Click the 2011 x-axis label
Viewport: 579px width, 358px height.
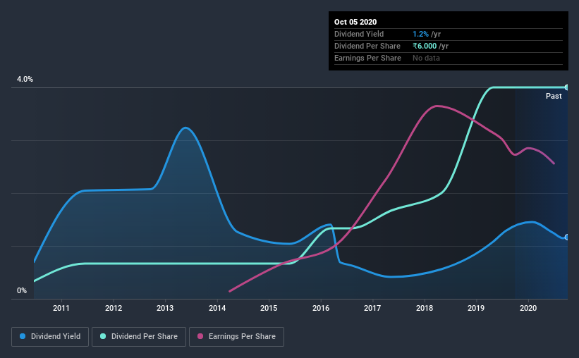61,308
